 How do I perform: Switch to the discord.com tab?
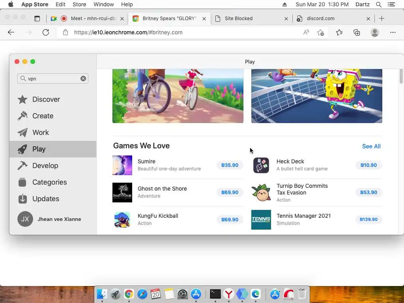(333, 19)
